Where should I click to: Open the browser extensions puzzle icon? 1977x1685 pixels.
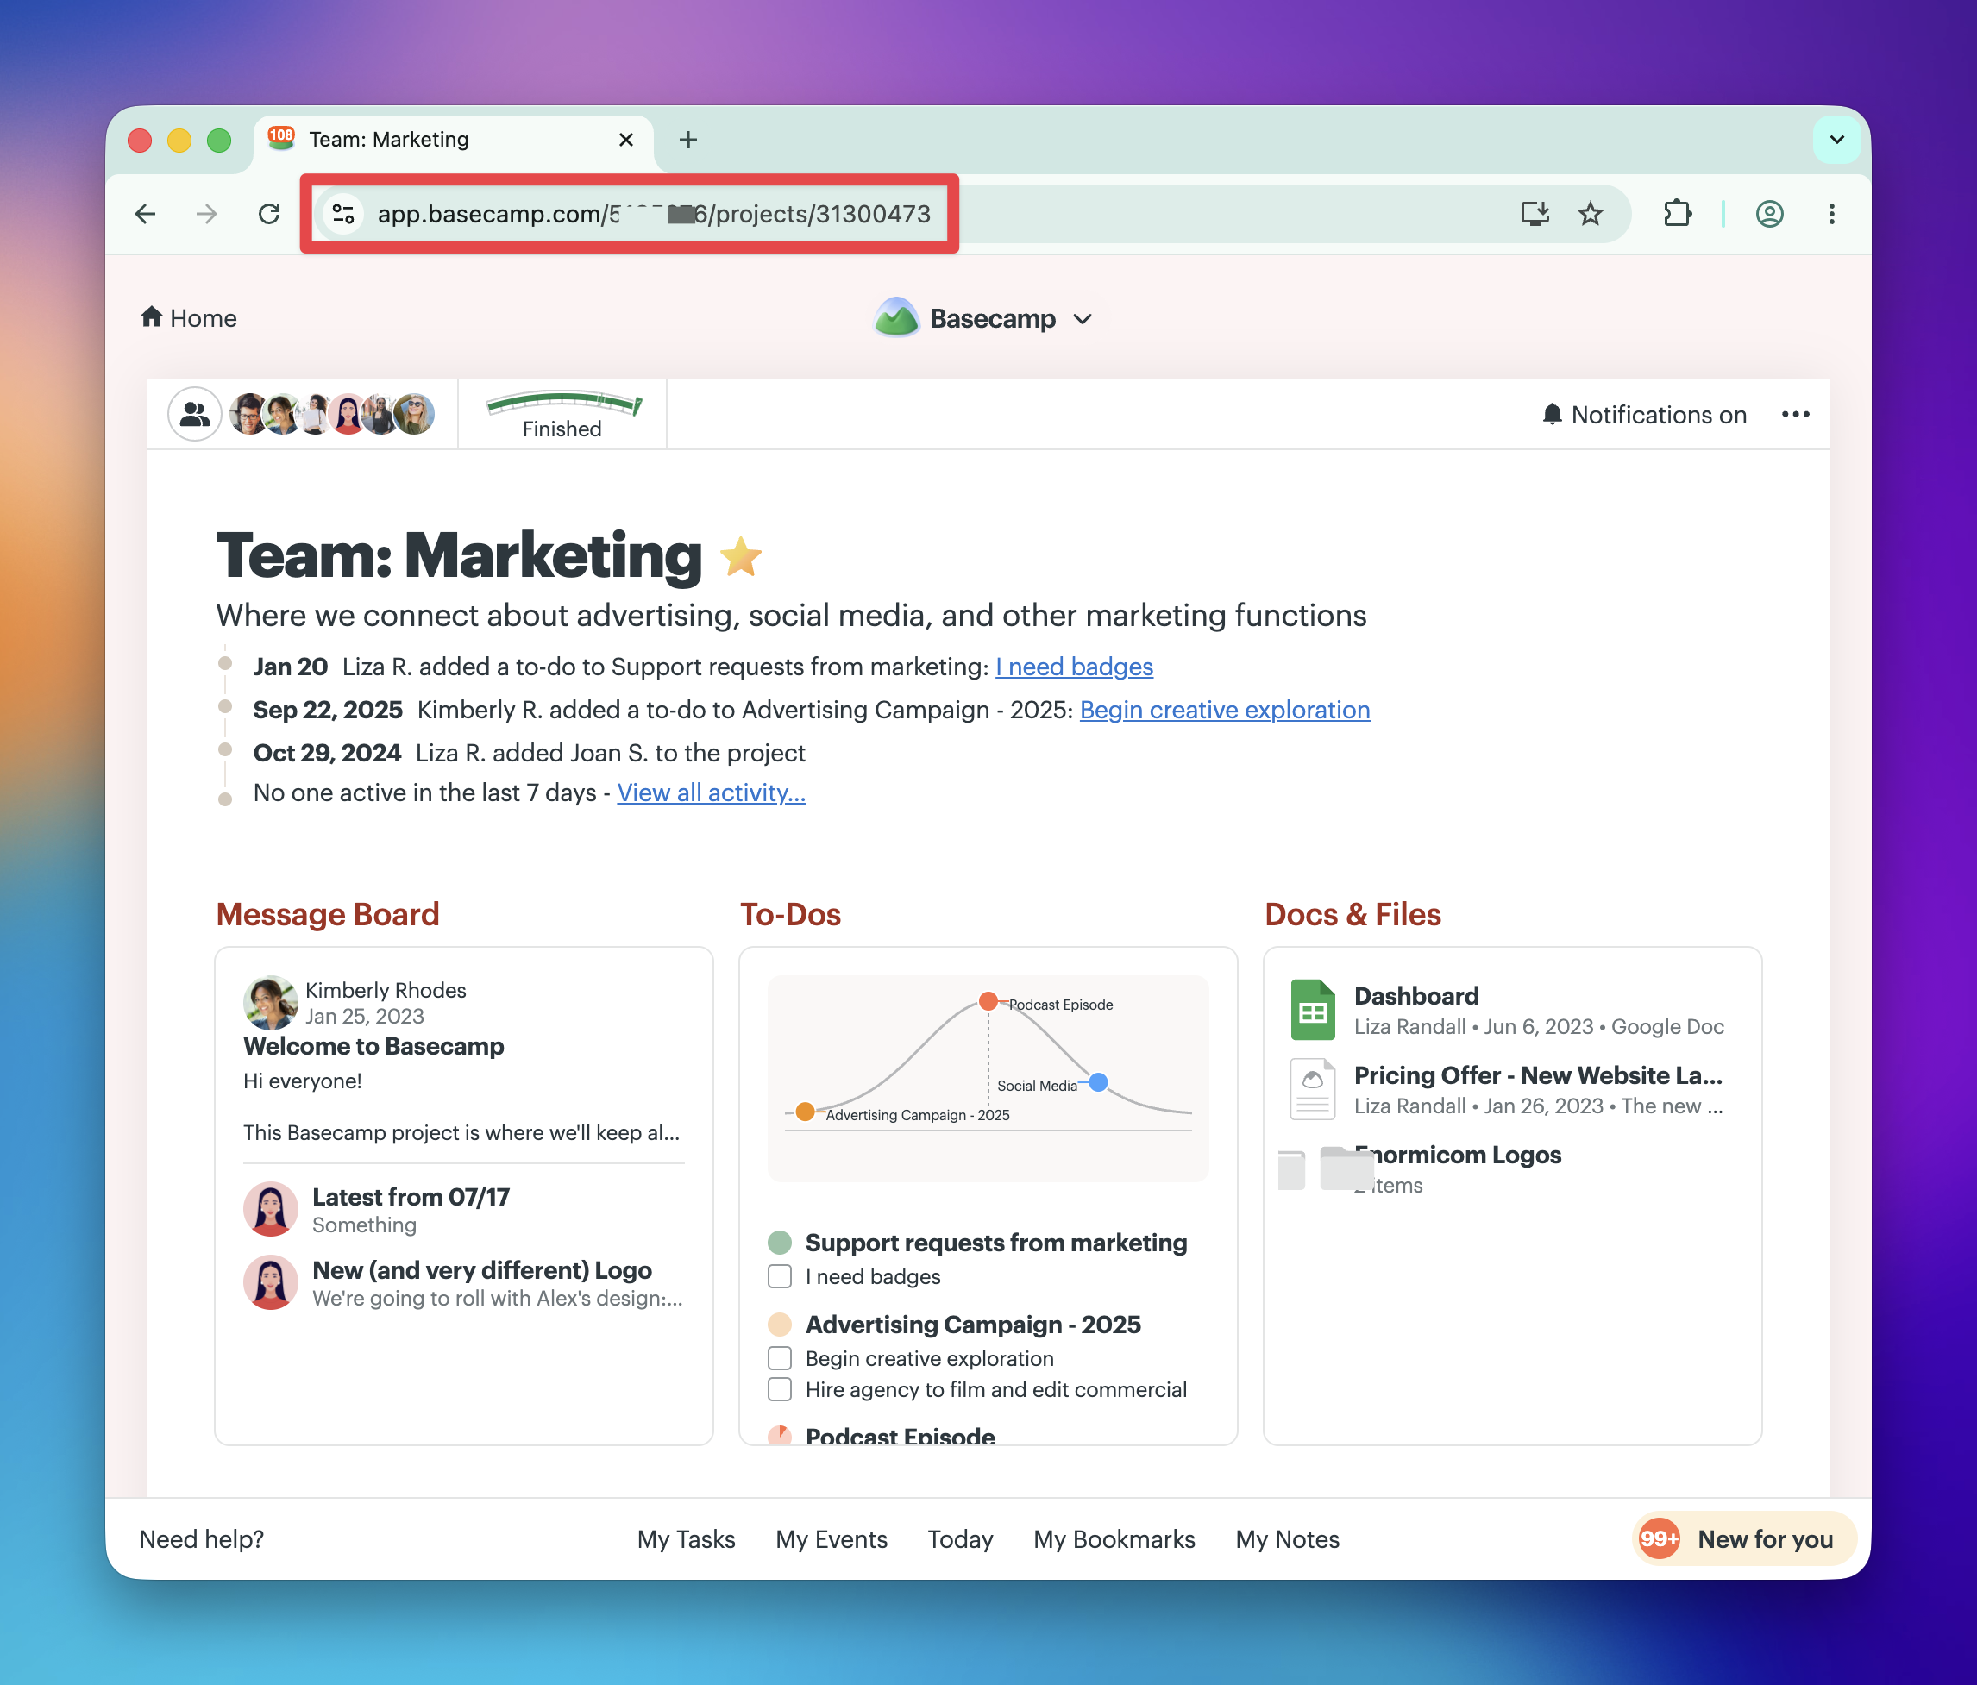1678,214
